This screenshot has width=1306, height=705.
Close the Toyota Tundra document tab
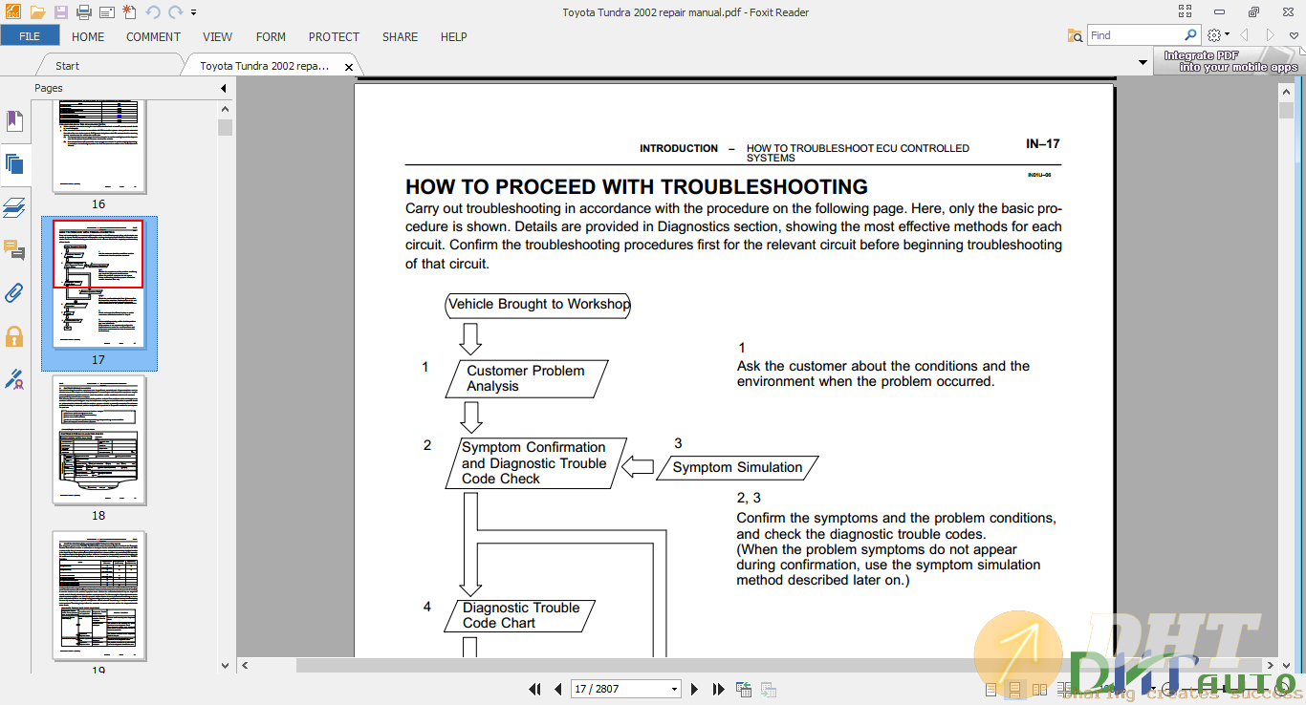pos(349,67)
